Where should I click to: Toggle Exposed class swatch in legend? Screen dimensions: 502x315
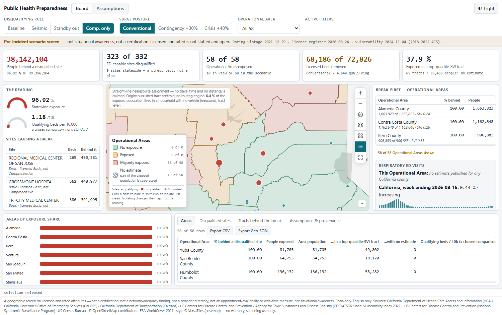[x=115, y=155]
